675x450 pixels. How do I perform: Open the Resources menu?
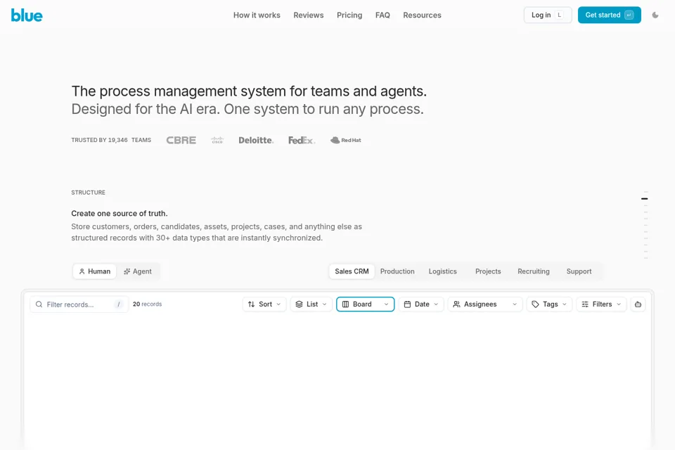[422, 15]
